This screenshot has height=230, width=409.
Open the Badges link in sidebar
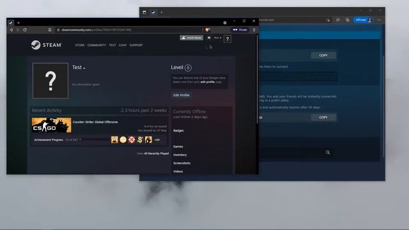(178, 130)
